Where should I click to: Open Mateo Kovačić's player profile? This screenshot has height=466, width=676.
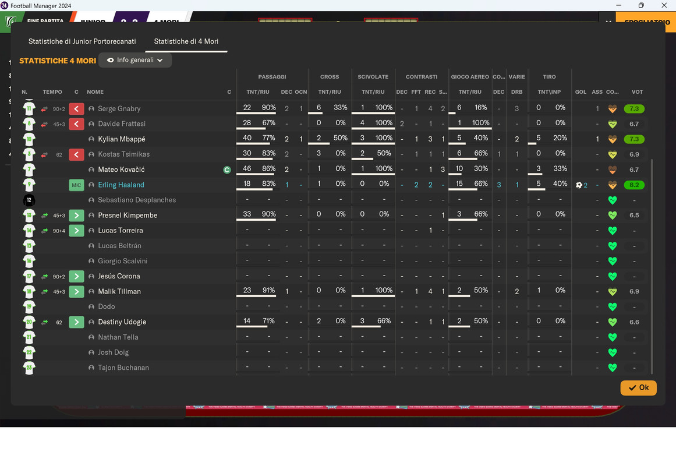121,170
